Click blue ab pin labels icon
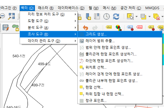Image resolution: width=164 pixels, height=108 pixels. click(x=130, y=28)
